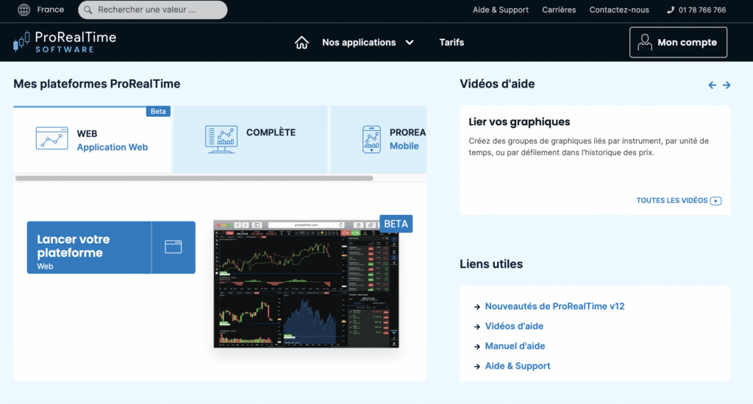Click the user profile icon in Mon compte

coord(644,42)
